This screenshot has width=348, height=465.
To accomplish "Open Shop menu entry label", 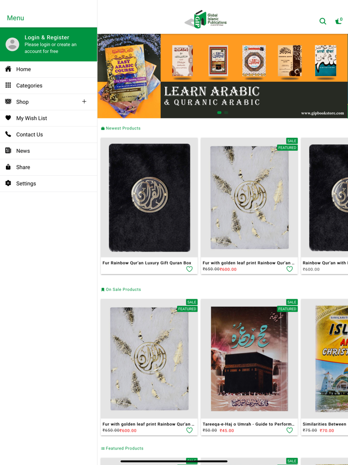I will pos(22,102).
